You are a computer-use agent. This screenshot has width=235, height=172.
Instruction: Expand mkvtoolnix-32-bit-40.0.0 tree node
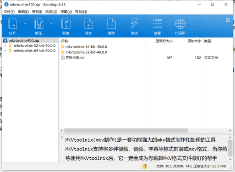pyautogui.click(x=5, y=46)
